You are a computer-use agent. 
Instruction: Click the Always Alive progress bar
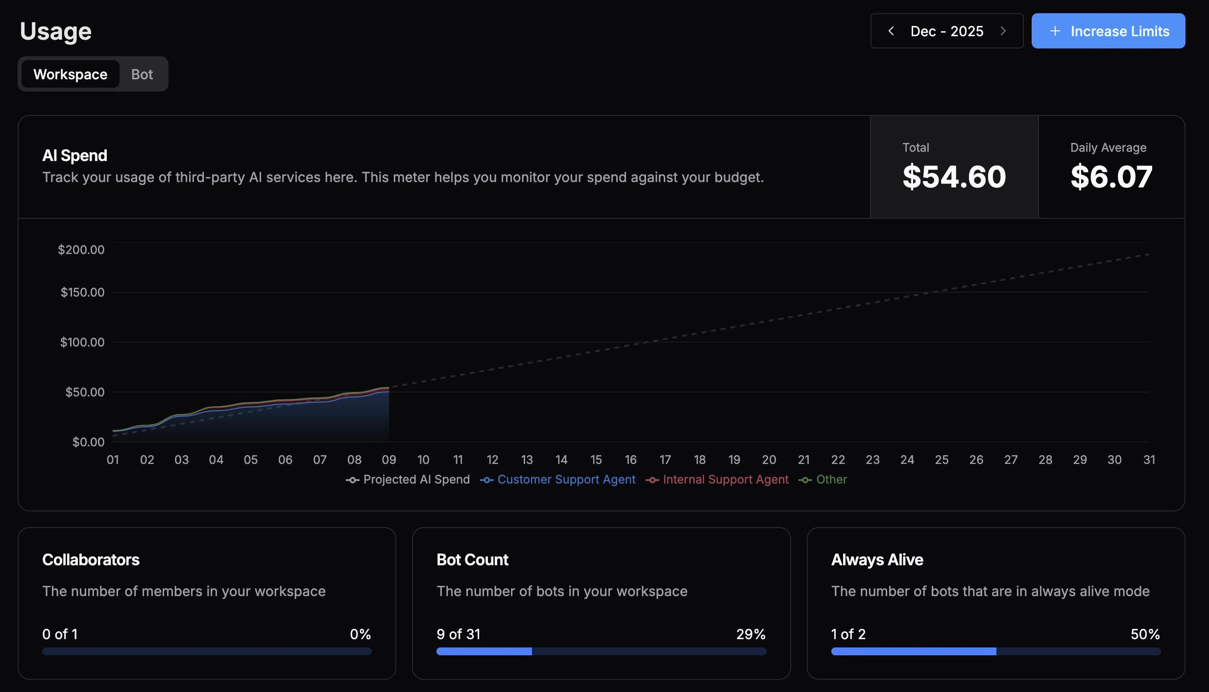pos(995,651)
